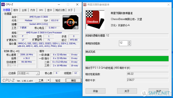Image resolution: width=173 pixels, height=98 pixels.
Task: Minimize the CPU-Z window
Action: point(59,5)
